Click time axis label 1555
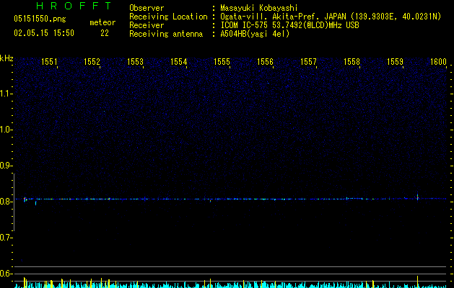Screen dimensions: 454x288 point(222,62)
